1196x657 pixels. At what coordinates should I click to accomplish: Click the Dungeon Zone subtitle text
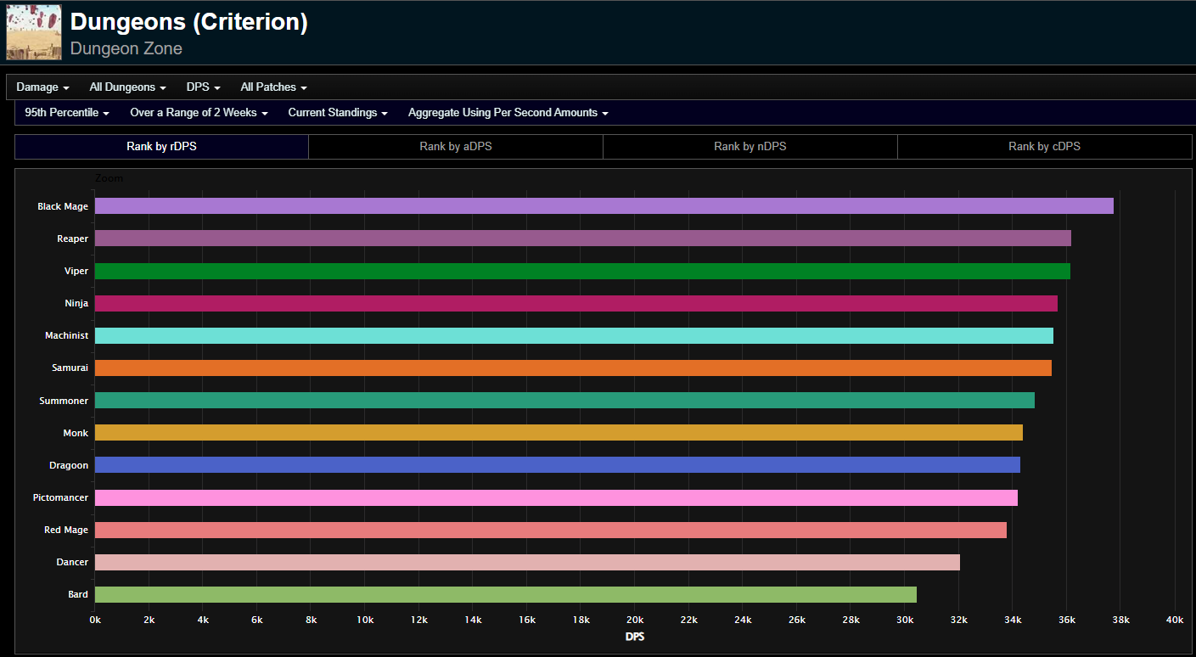(126, 48)
